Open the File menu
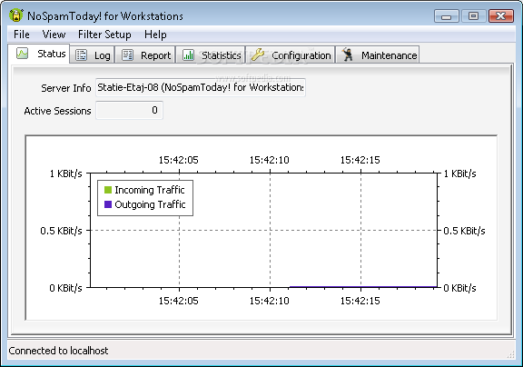 tap(22, 35)
